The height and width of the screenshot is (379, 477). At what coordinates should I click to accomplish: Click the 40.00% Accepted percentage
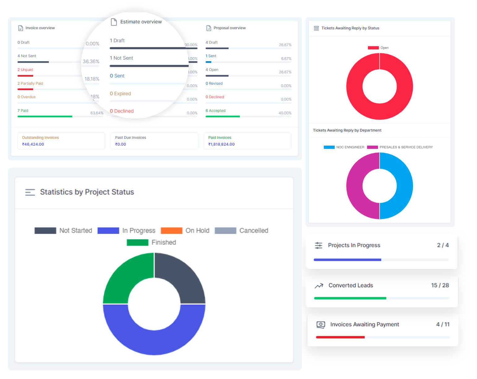pyautogui.click(x=285, y=113)
